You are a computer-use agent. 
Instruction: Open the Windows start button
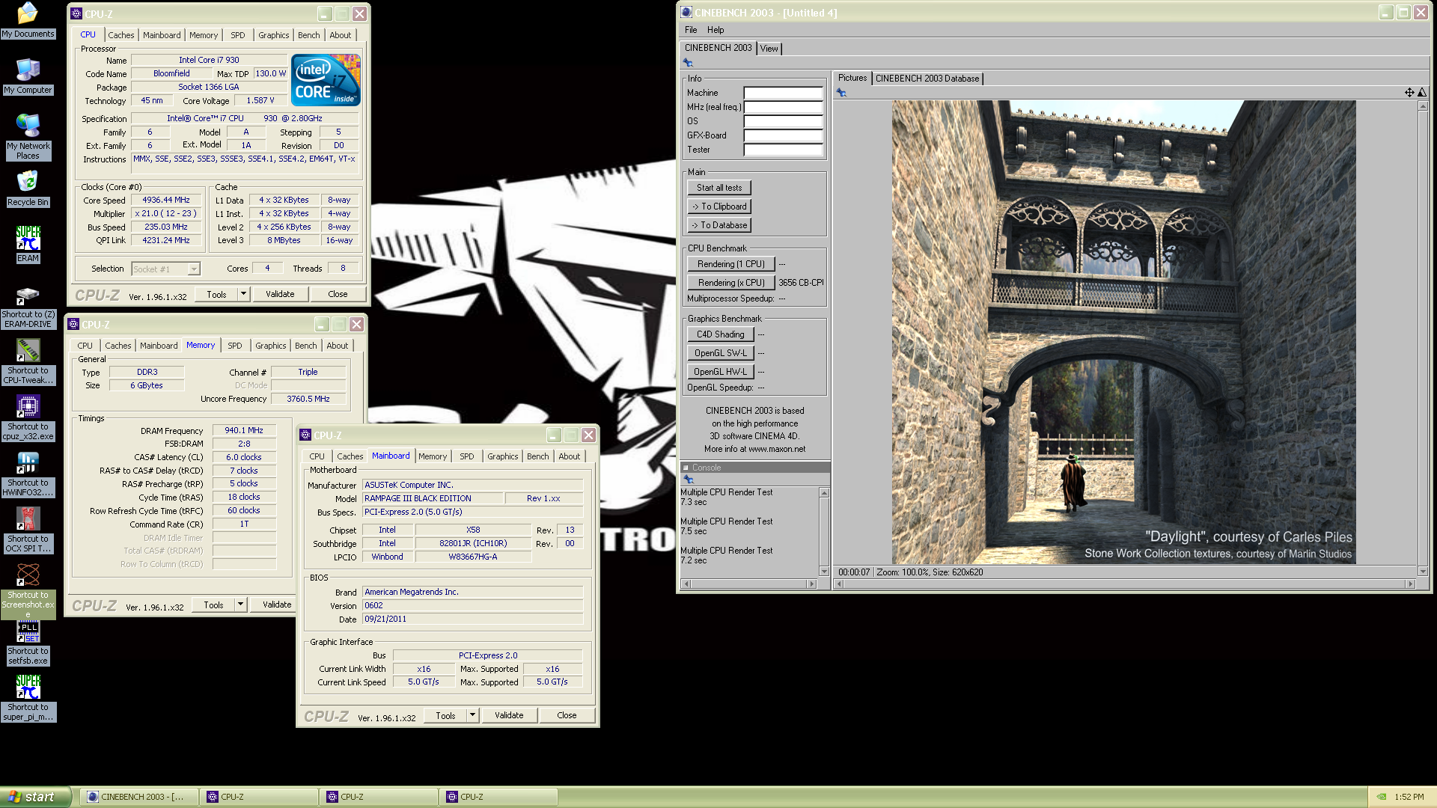35,797
